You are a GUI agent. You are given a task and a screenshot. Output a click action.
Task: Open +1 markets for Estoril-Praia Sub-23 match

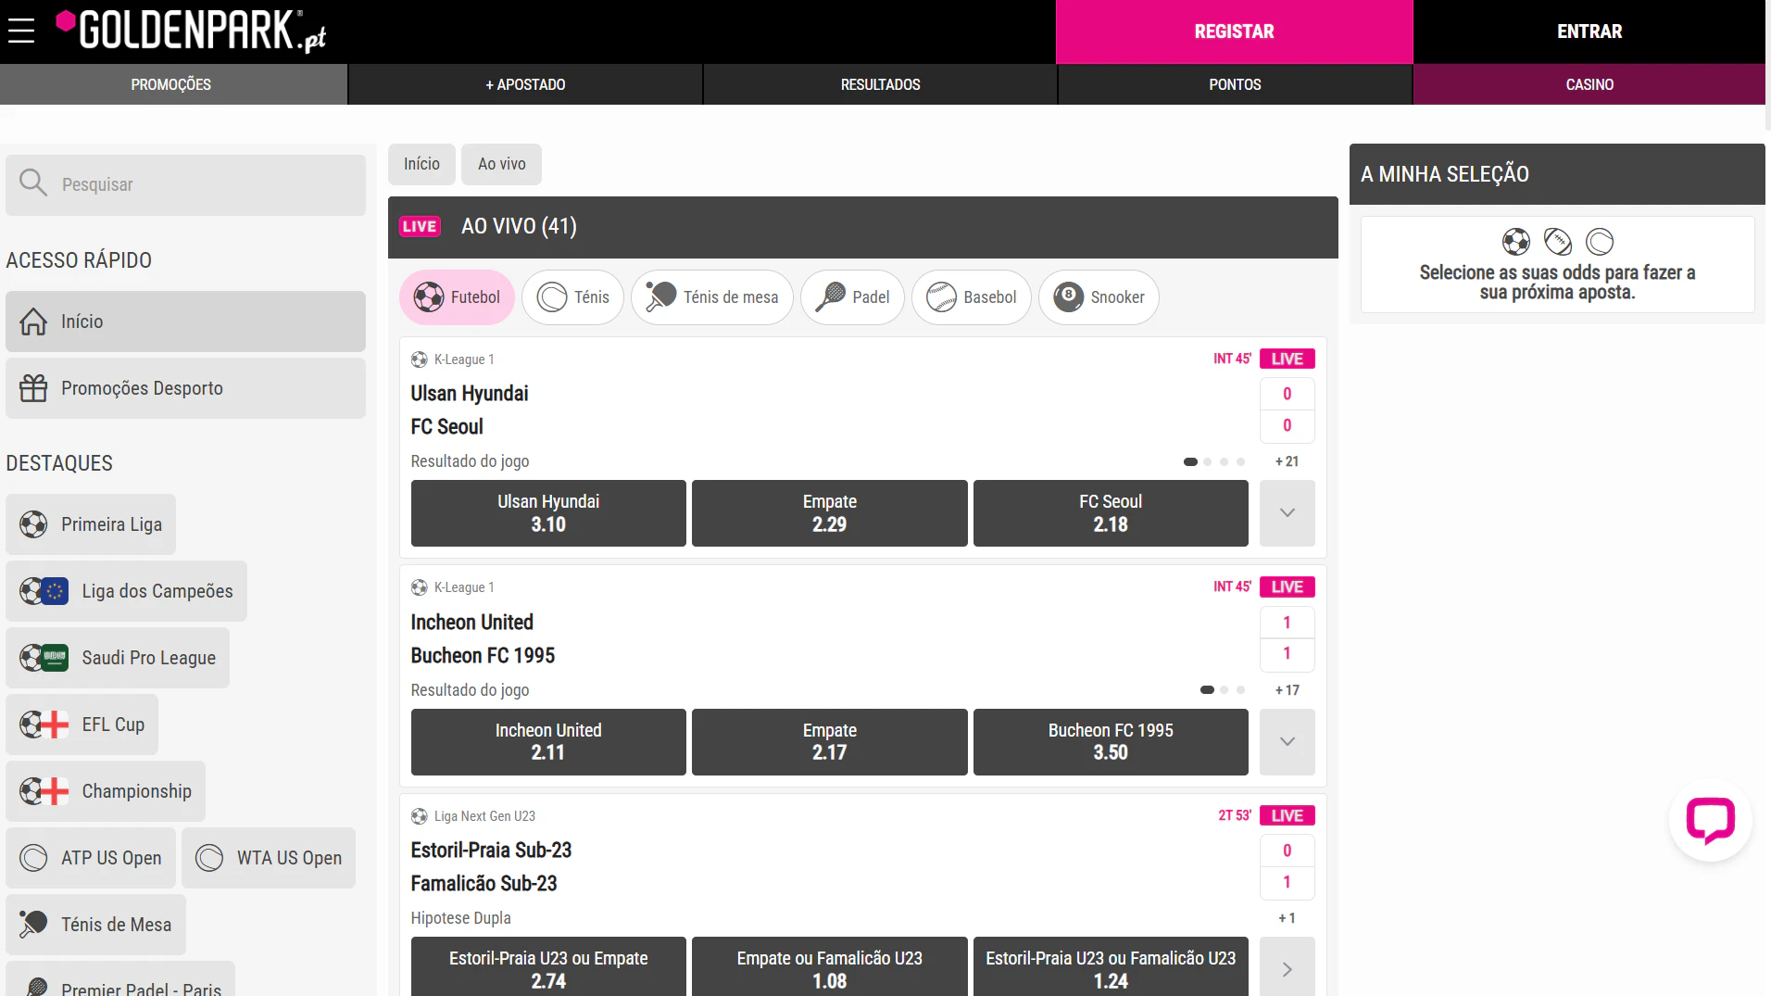click(1287, 918)
